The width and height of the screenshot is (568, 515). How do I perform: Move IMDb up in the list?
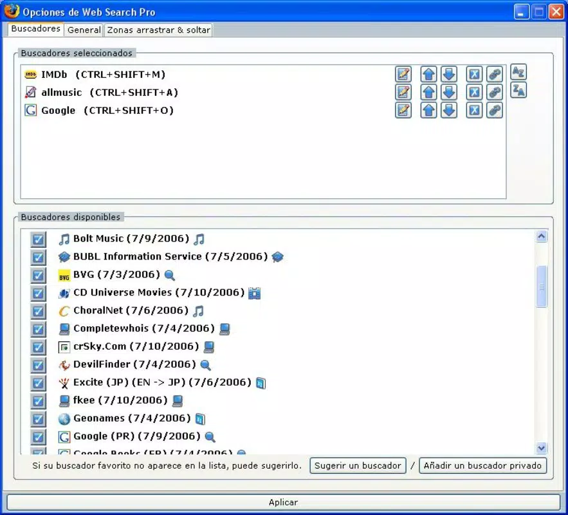(428, 74)
